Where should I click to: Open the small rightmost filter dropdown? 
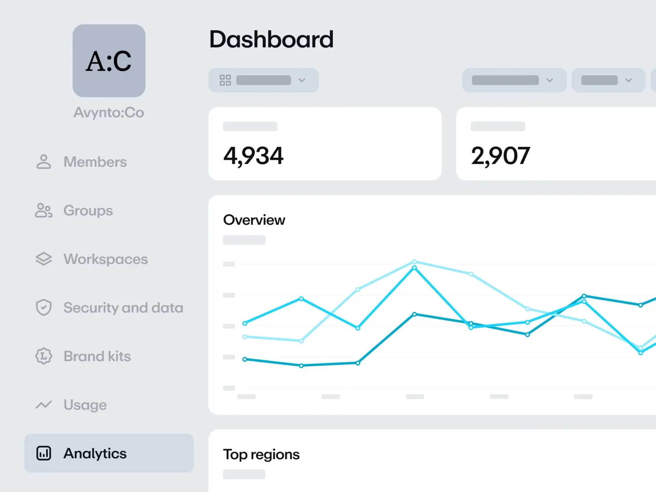coord(608,80)
